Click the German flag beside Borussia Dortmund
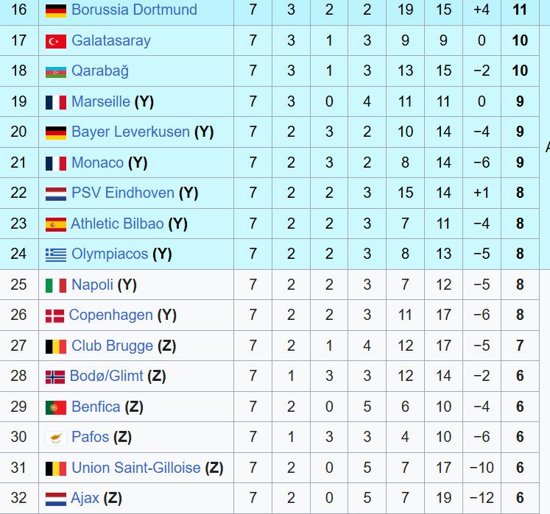This screenshot has width=550, height=514. tap(55, 10)
